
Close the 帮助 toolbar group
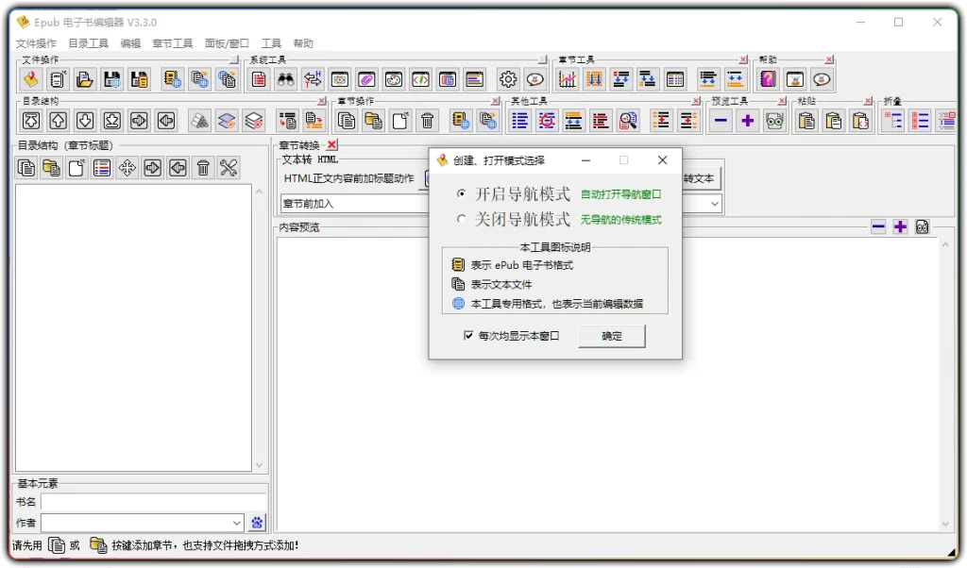[829, 59]
